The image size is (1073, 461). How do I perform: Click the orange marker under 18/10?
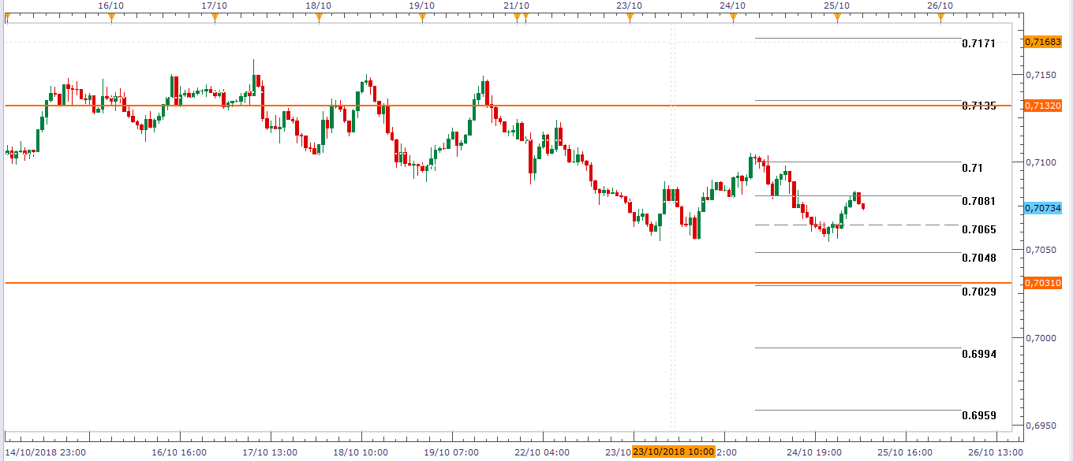[319, 17]
